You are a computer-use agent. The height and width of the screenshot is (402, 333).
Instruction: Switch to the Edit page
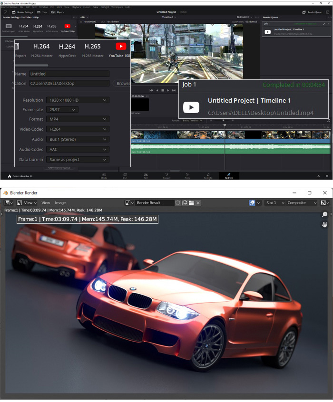click(x=146, y=176)
